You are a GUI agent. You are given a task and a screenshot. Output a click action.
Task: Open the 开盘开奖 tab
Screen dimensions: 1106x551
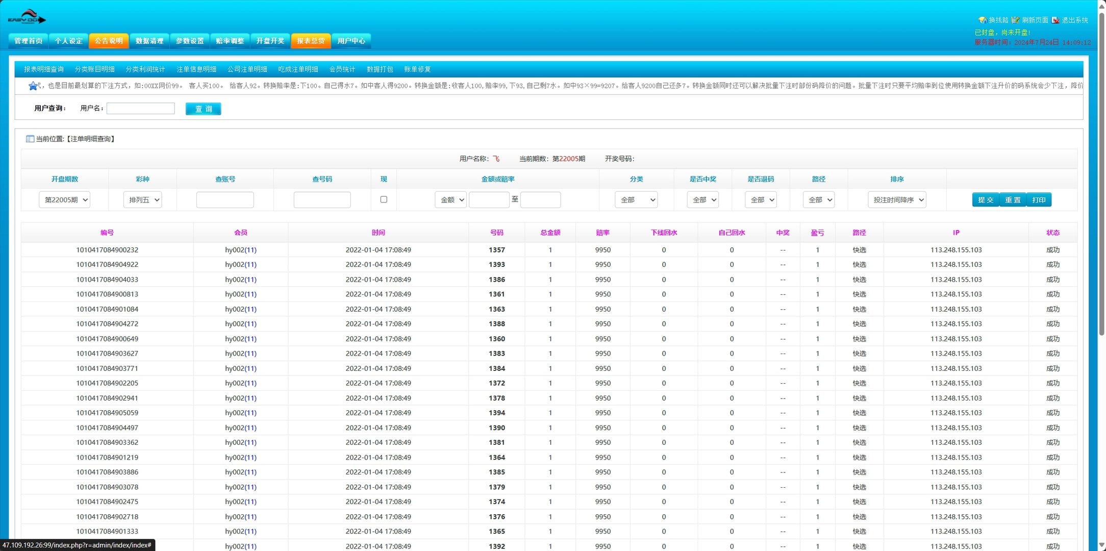[x=270, y=41]
